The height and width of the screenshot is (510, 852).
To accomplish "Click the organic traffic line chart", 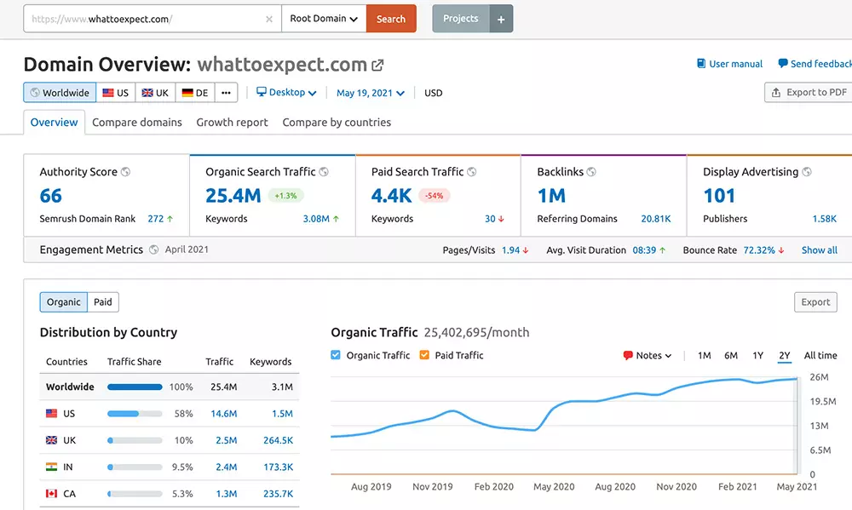I will click(x=564, y=426).
